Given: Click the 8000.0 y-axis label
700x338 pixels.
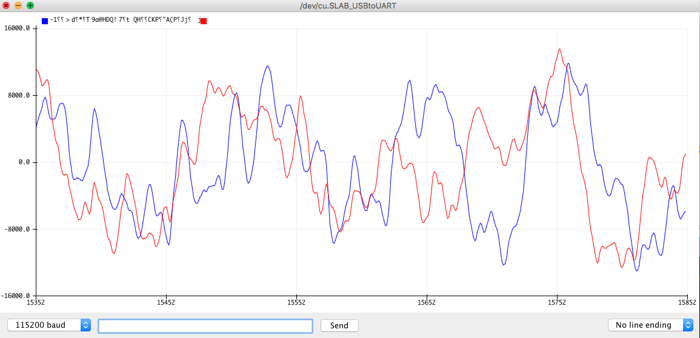Looking at the screenshot, I should click(18, 96).
